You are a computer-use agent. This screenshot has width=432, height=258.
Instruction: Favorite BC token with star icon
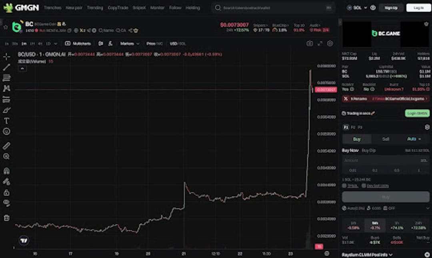click(6, 27)
